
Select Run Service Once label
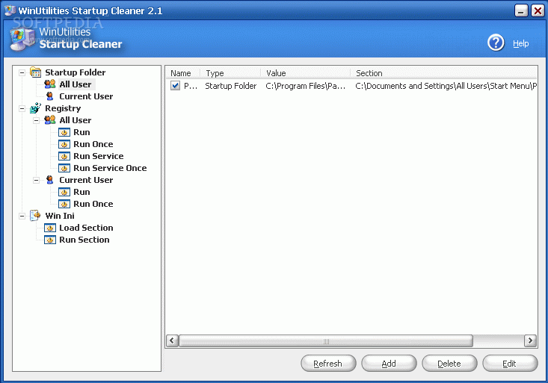(110, 168)
